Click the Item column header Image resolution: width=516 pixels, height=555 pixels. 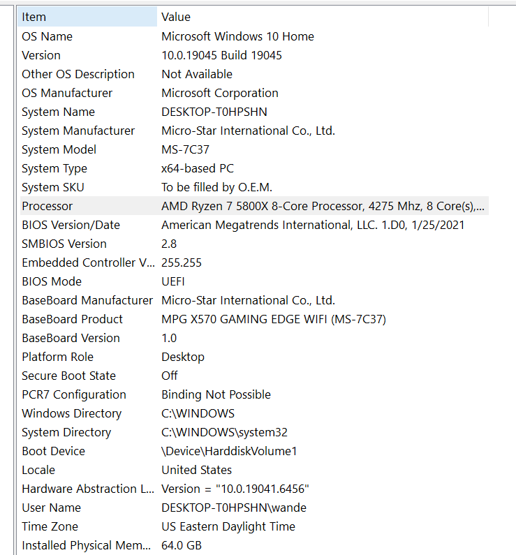pyautogui.click(x=87, y=17)
